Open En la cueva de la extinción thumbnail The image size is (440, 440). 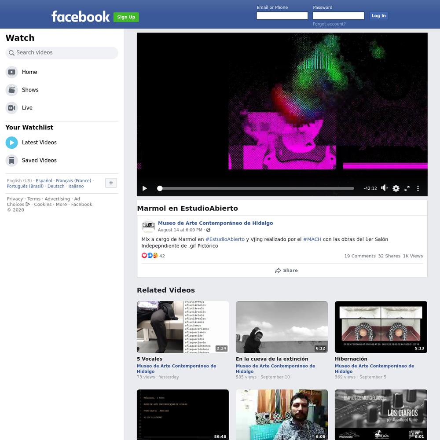[282, 327]
